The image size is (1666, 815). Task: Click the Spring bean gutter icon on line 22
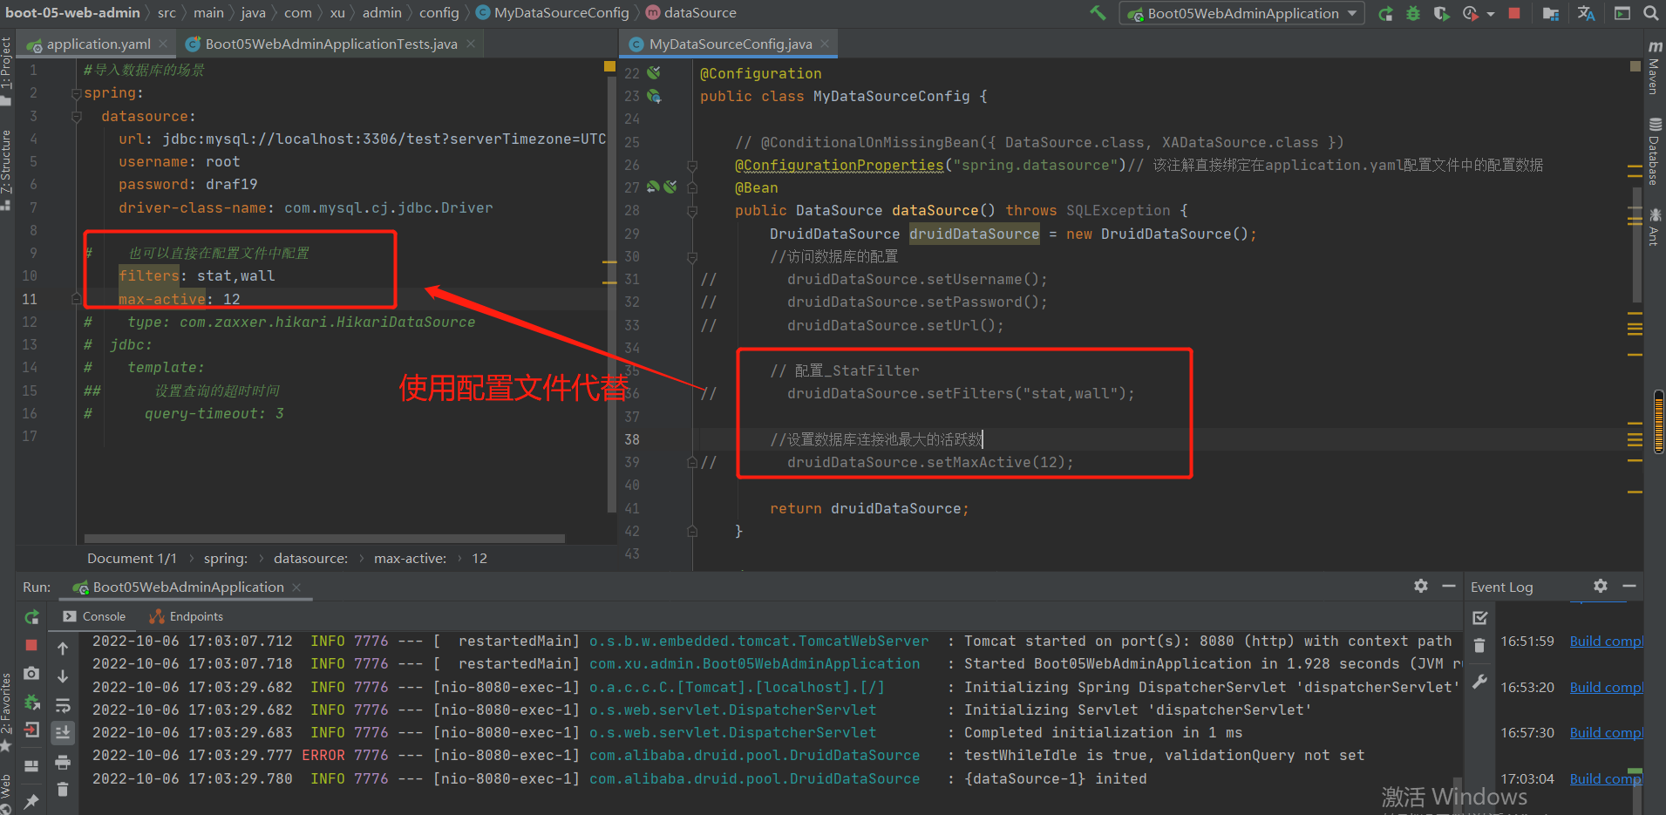(x=654, y=73)
